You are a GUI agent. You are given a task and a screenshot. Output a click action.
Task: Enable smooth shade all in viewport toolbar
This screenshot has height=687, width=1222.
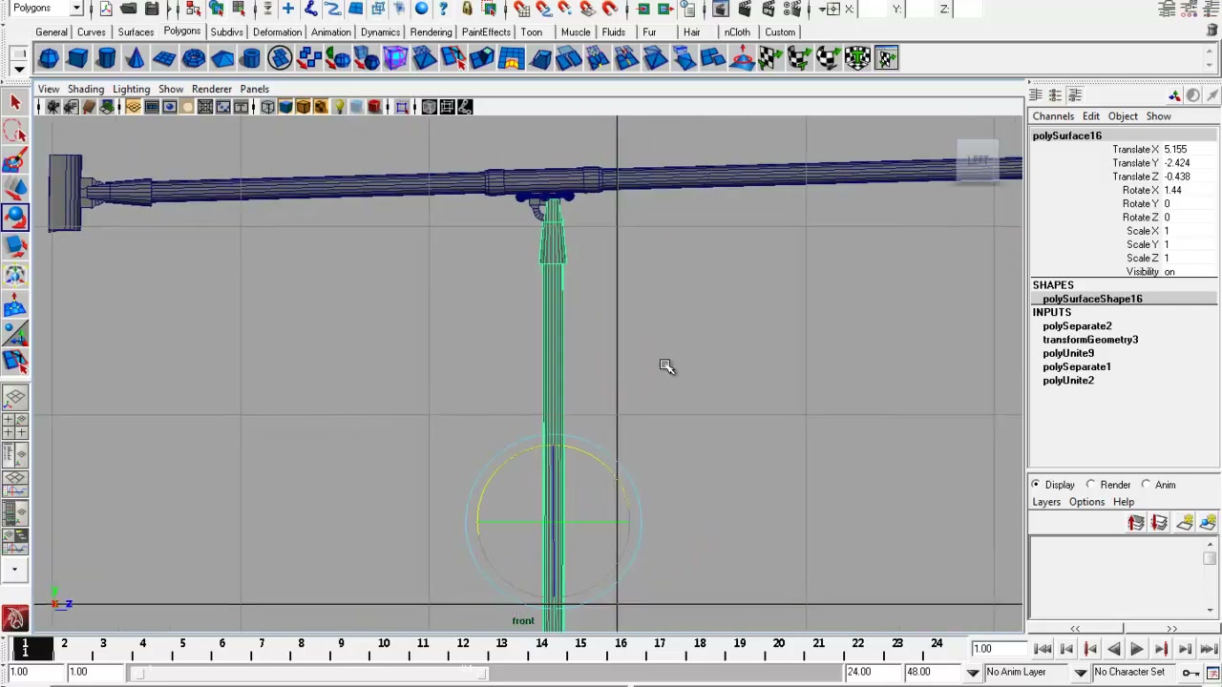tap(285, 107)
